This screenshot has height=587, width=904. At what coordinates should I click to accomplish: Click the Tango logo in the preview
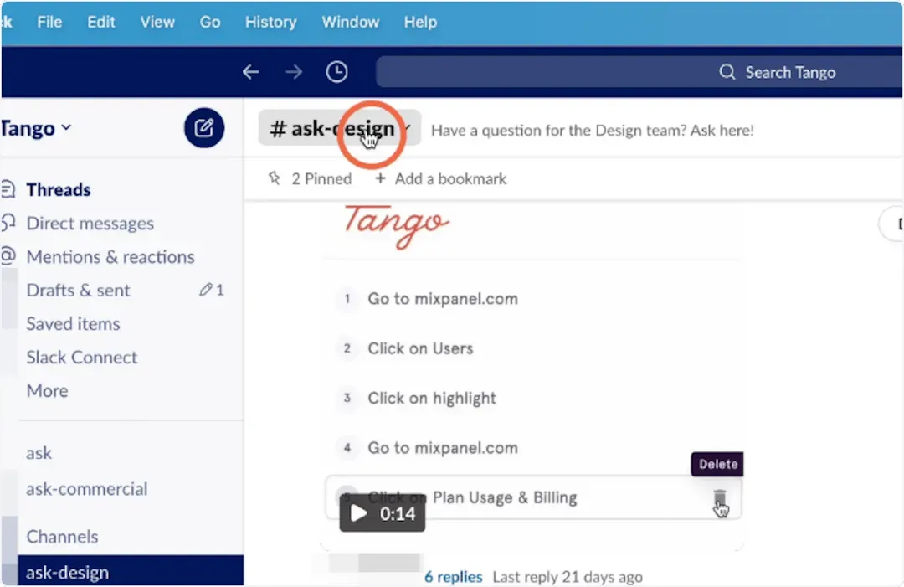click(x=397, y=225)
